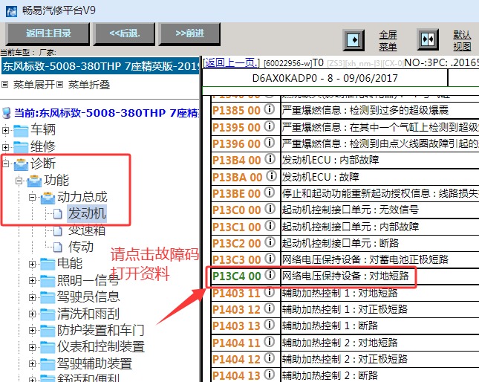Open 菜单展开 to expand all menus
The image size is (479, 382).
pyautogui.click(x=33, y=85)
